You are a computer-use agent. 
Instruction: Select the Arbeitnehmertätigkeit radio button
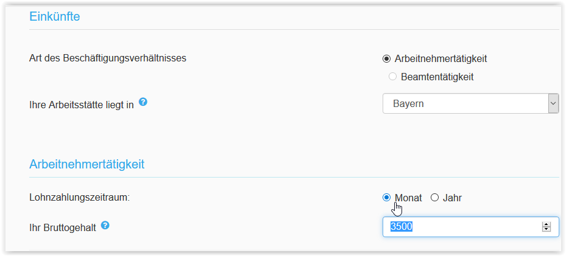386,59
